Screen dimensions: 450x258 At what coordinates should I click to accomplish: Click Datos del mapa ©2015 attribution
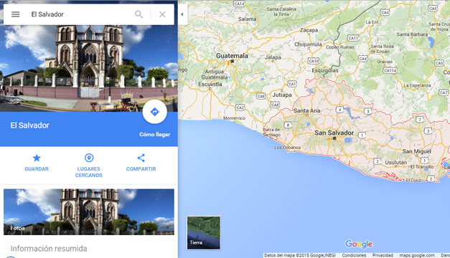click(x=300, y=255)
